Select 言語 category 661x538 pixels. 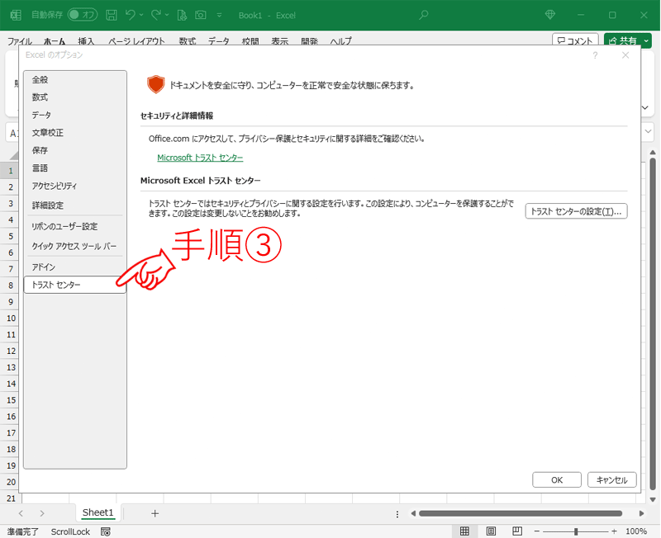click(x=75, y=168)
